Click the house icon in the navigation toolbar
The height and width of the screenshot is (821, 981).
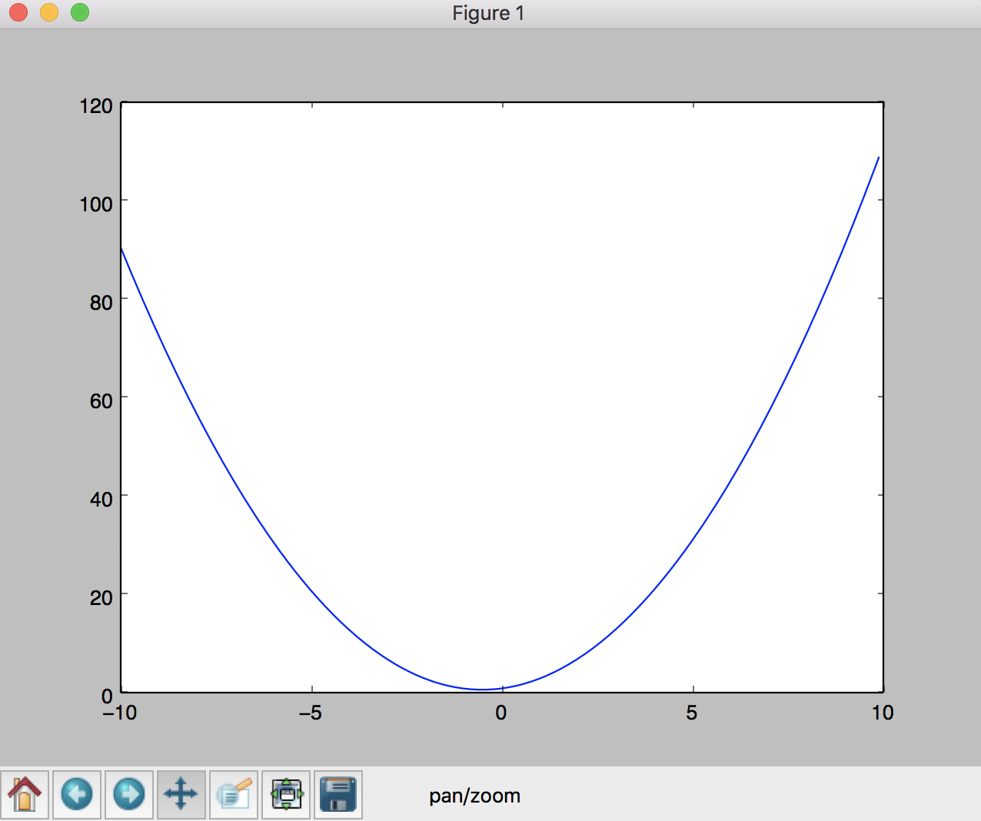pos(25,795)
